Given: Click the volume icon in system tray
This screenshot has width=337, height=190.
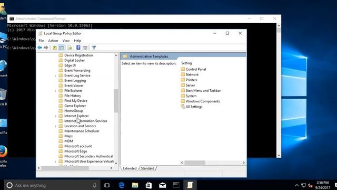Looking at the screenshot, I should pos(310,185).
